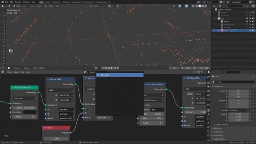Collapse the Value node triangle
Screen dimensions: 256x144
coord(44,128)
